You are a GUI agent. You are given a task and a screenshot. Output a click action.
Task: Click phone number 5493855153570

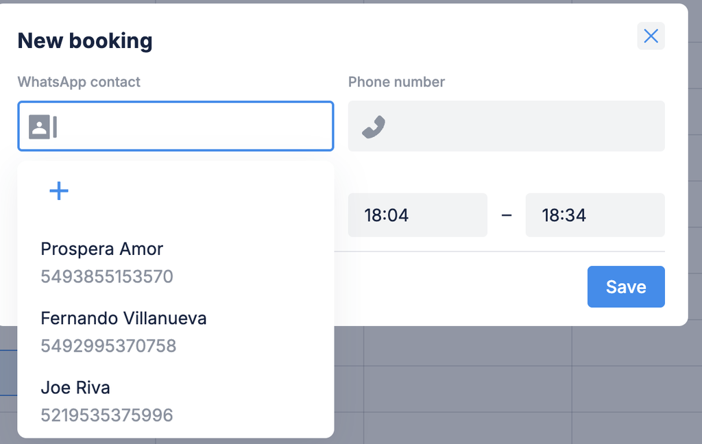(107, 277)
